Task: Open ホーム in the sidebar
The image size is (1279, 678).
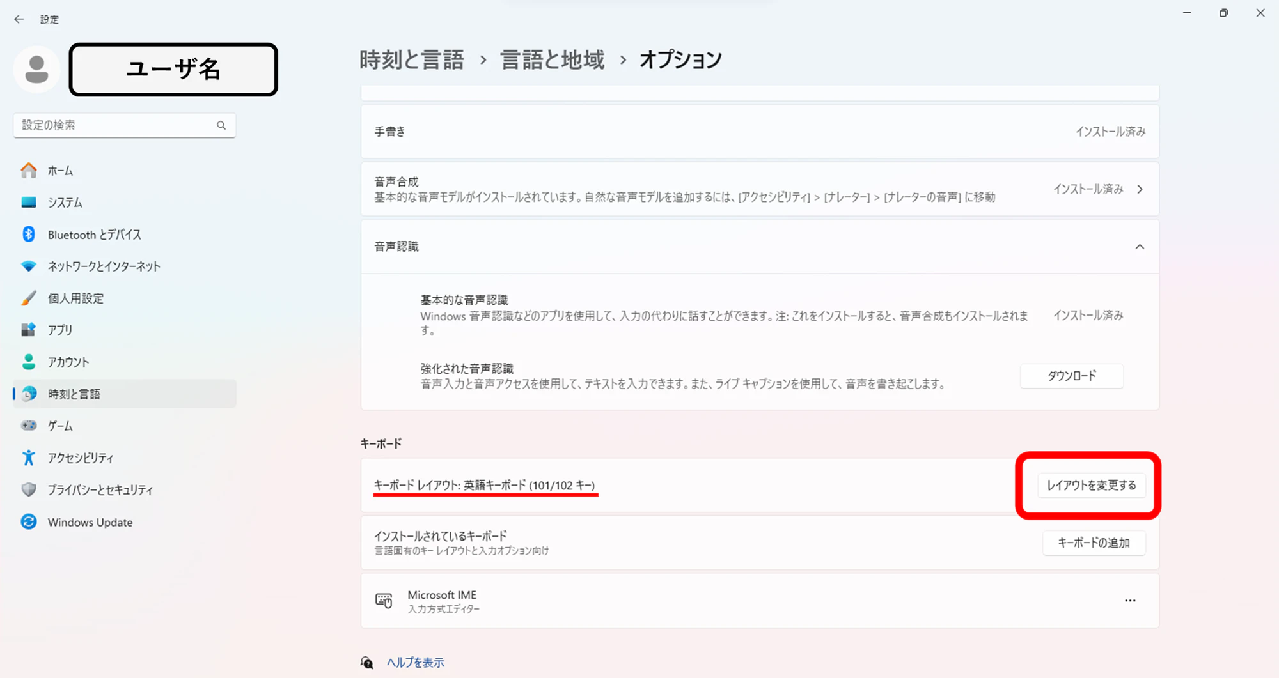Action: [125, 171]
